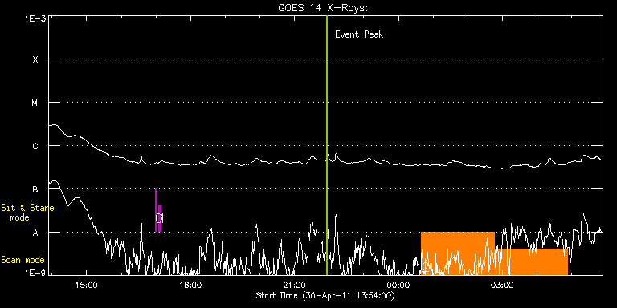The image size is (617, 308).
Task: Click the magenta Sit & Stare observation bar
Action: pos(157,211)
